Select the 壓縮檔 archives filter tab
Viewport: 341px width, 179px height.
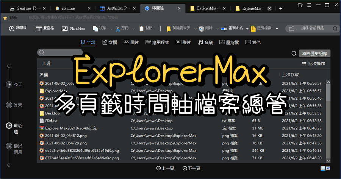(229, 42)
